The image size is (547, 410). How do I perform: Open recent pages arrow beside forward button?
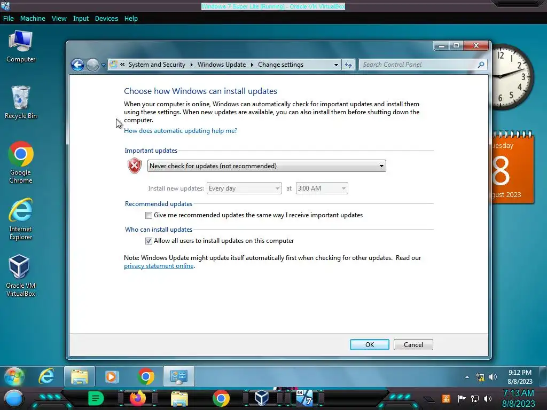coord(103,65)
